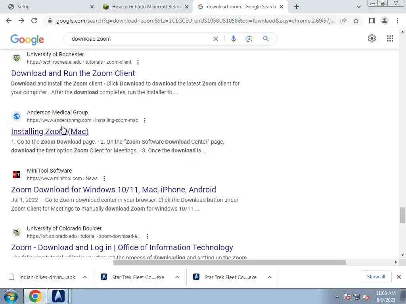The height and width of the screenshot is (304, 406).
Task: Clear the search box text
Action: (215, 39)
